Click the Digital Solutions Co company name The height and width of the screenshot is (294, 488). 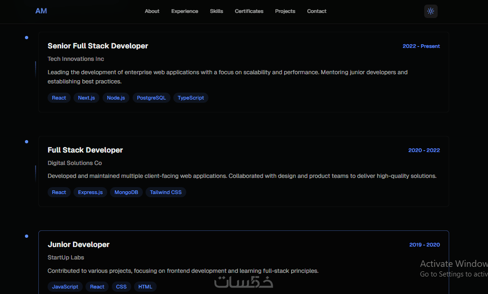point(75,163)
